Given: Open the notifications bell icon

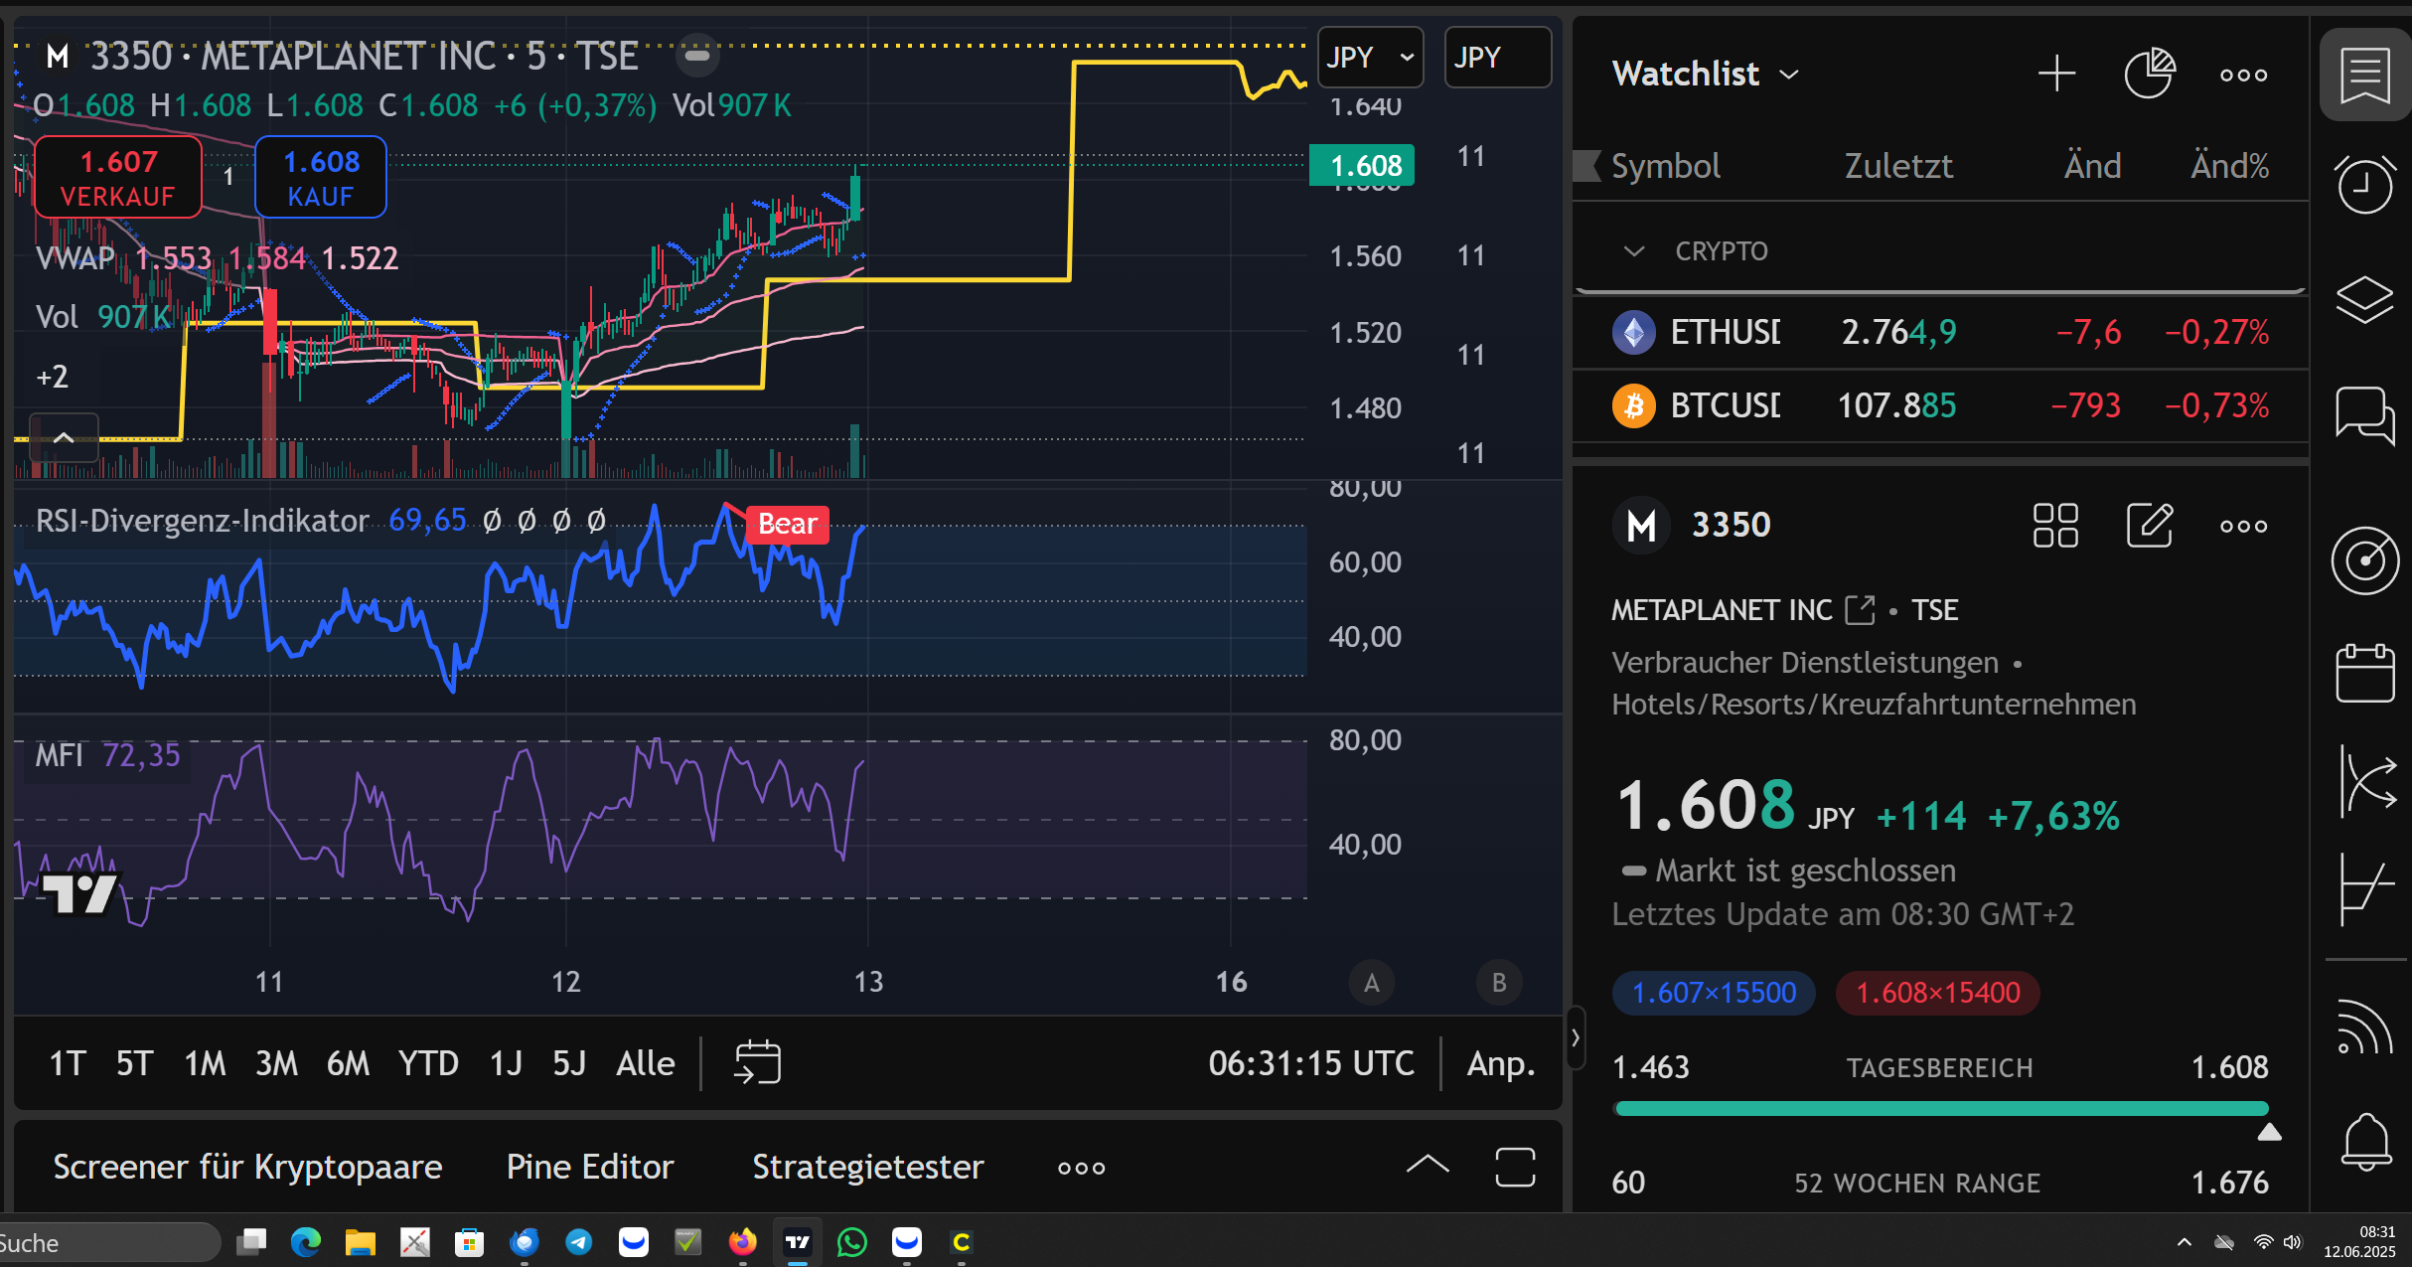Looking at the screenshot, I should click(2366, 1141).
